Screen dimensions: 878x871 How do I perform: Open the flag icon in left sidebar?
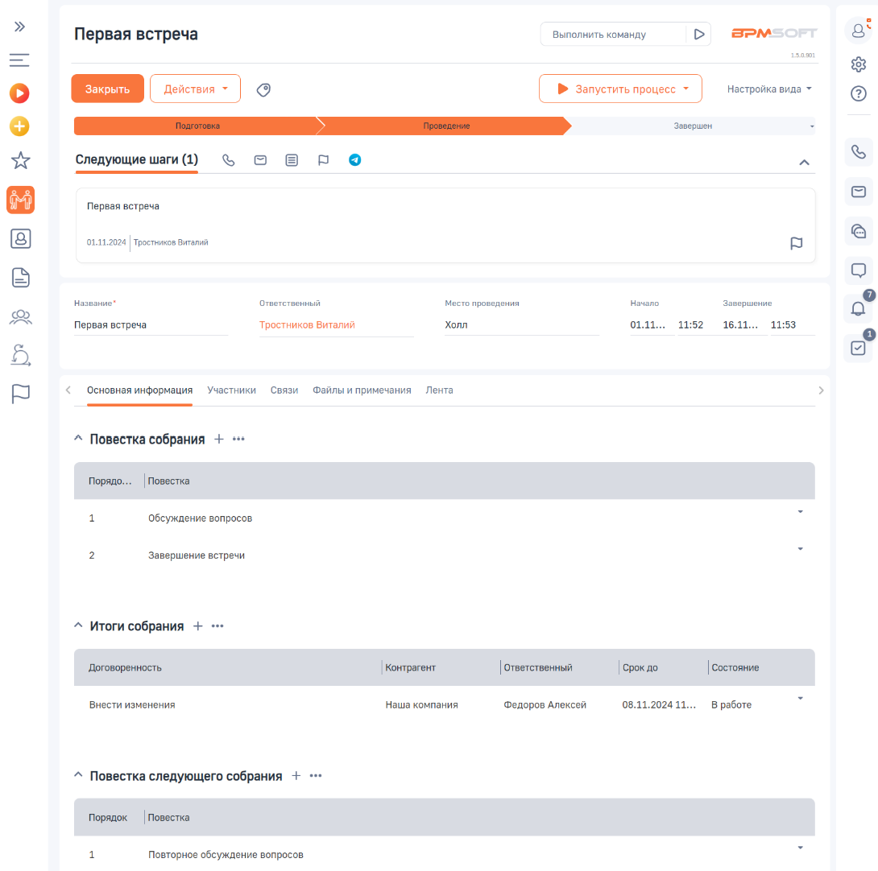coord(21,394)
